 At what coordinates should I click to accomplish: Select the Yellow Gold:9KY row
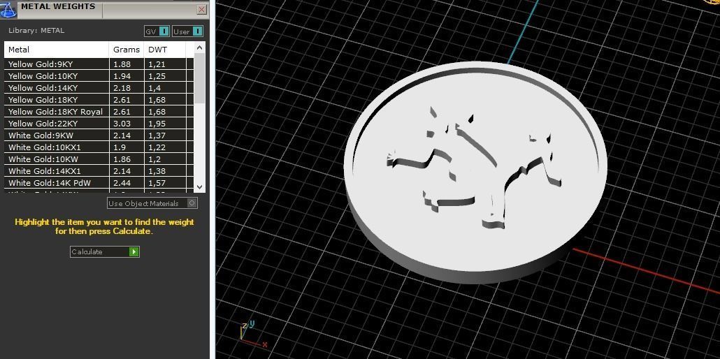pyautogui.click(x=99, y=64)
